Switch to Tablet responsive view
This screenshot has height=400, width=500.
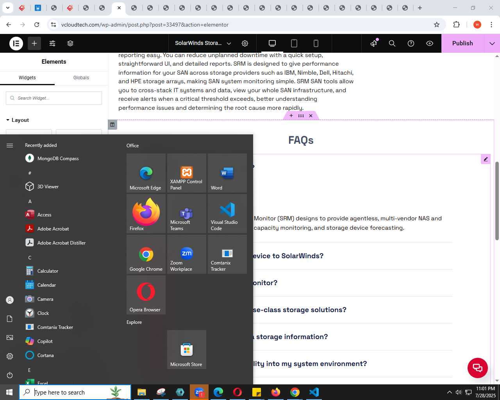click(294, 43)
